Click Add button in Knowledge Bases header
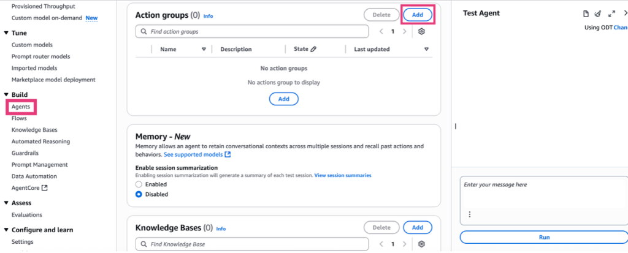 417,227
